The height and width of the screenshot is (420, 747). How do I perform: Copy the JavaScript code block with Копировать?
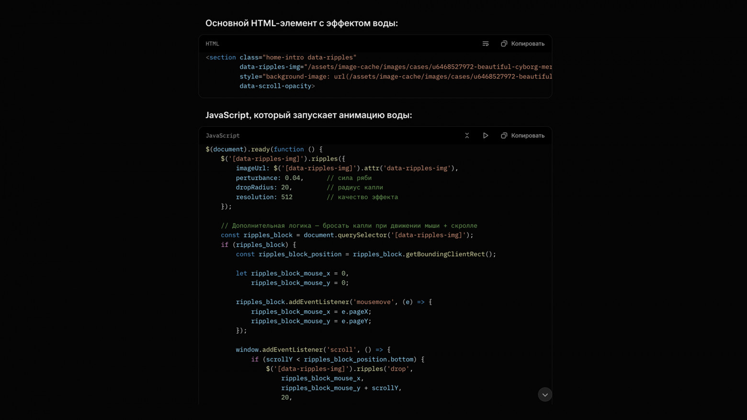[x=522, y=136]
